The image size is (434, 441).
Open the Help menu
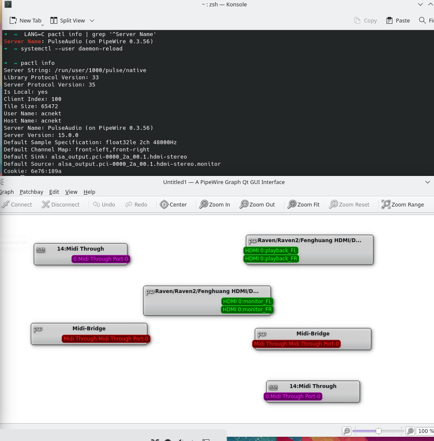coord(89,192)
